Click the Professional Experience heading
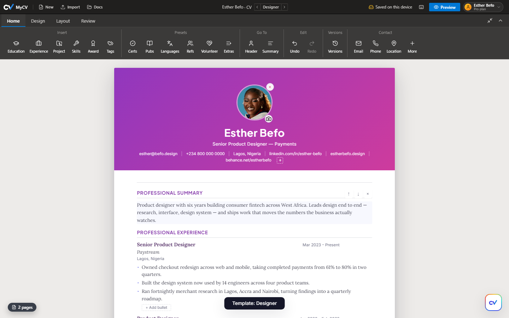 tap(172, 232)
